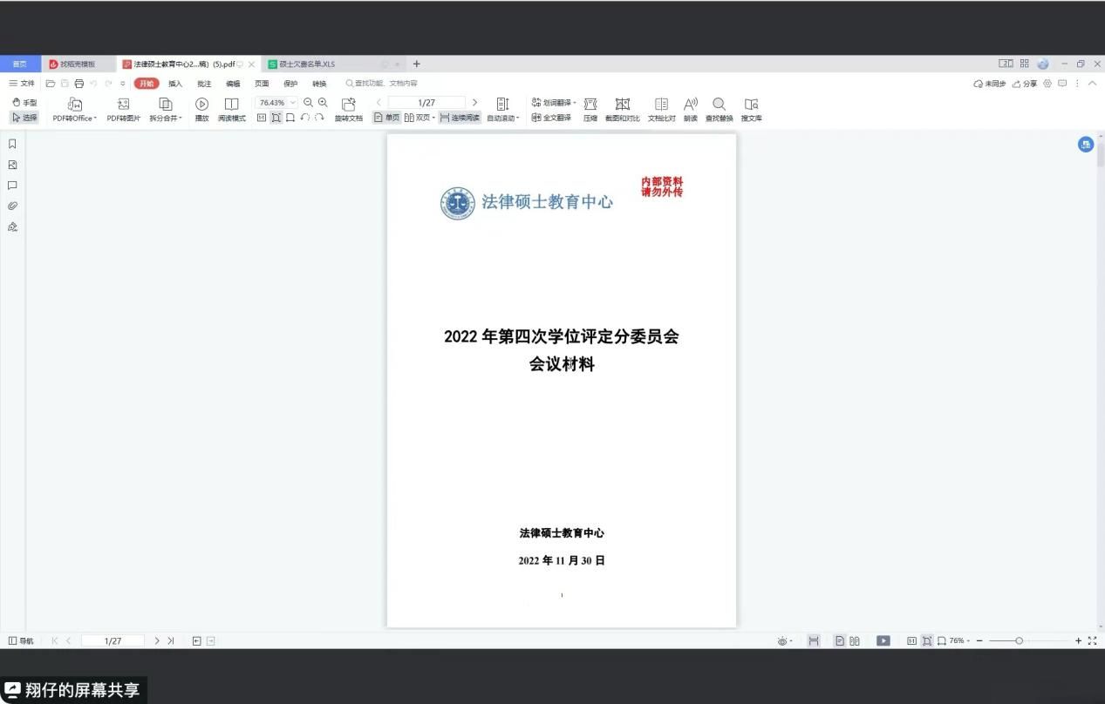Open the bookmark panel in left sidebar
The width and height of the screenshot is (1105, 704).
tap(12, 144)
